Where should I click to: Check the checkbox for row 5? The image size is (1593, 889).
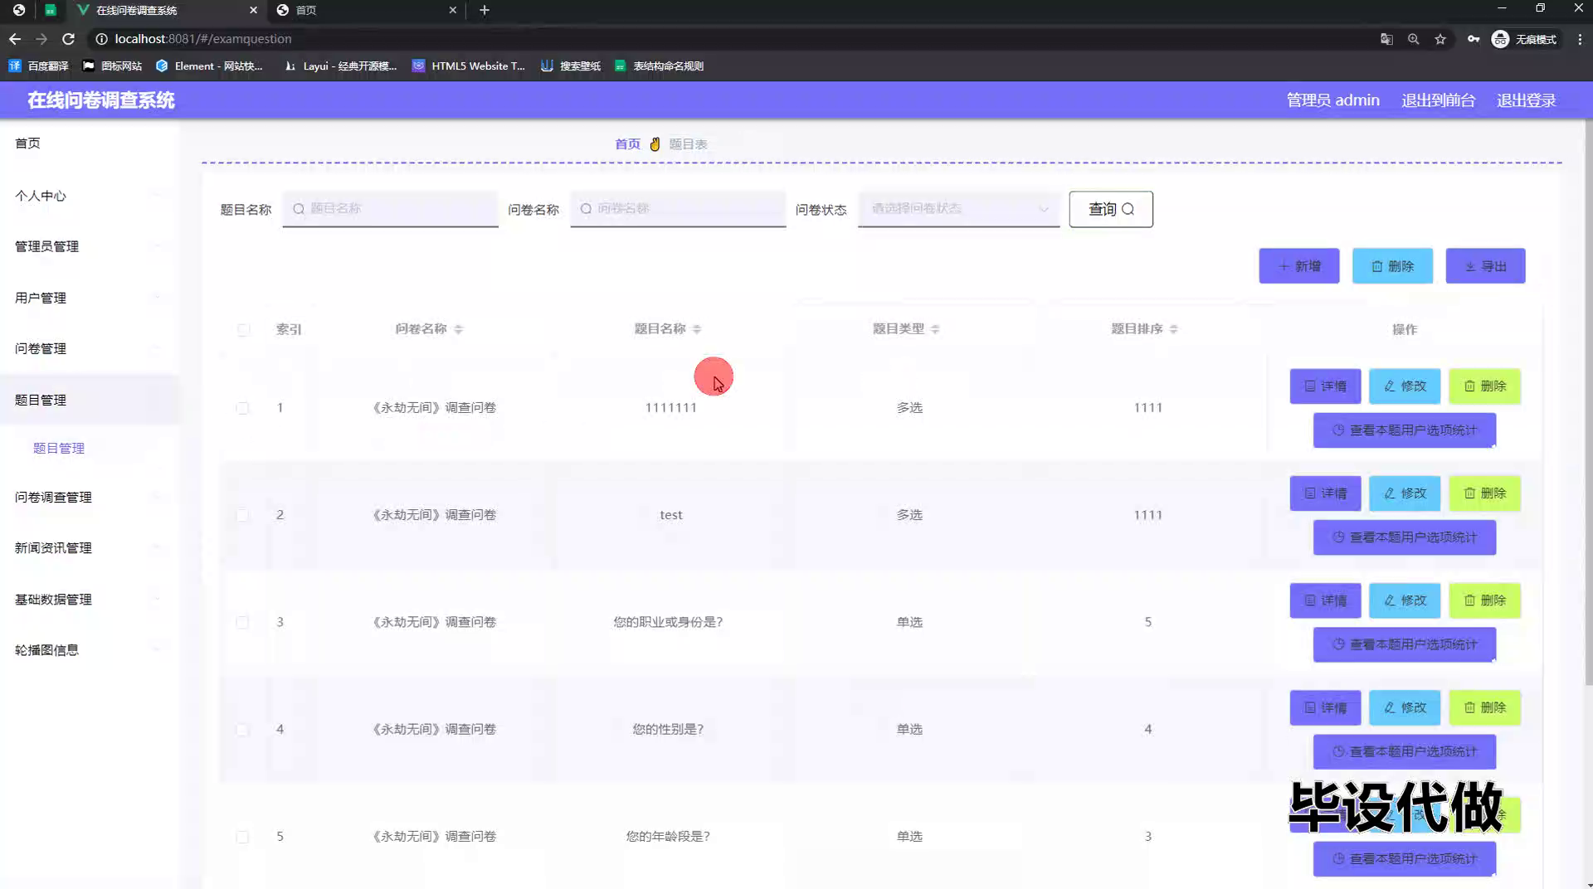(x=242, y=837)
